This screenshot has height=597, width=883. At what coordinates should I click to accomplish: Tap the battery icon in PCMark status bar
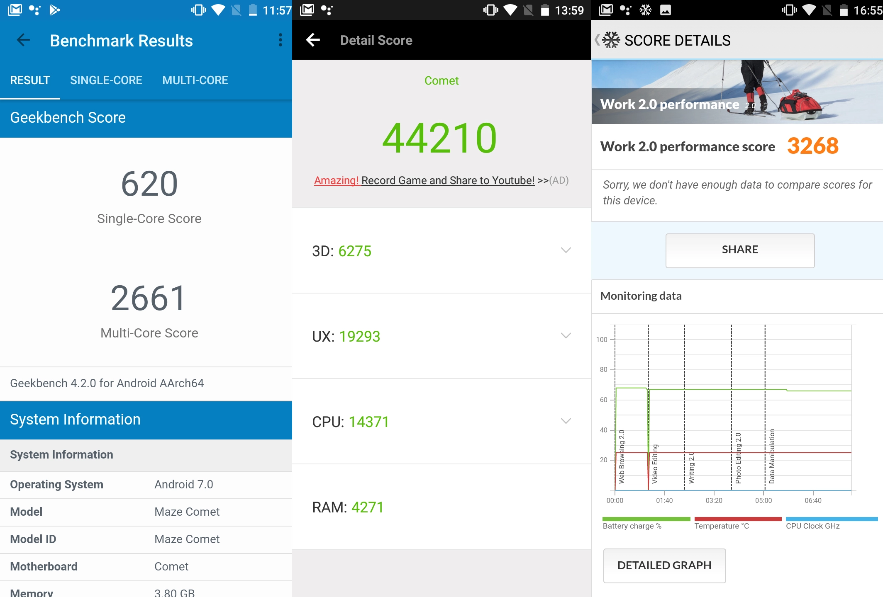pos(844,10)
